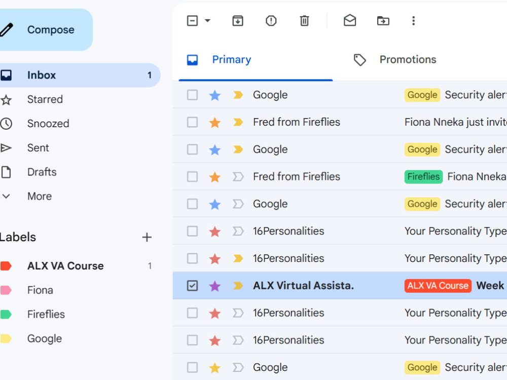
Task: Toggle star on 'Fiona Nneka just invit' email
Action: click(x=215, y=123)
